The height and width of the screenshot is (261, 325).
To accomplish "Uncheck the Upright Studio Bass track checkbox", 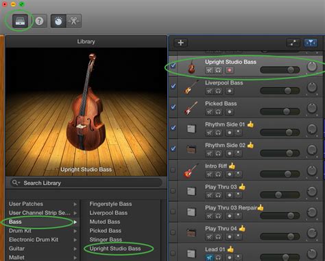I will coord(173,65).
